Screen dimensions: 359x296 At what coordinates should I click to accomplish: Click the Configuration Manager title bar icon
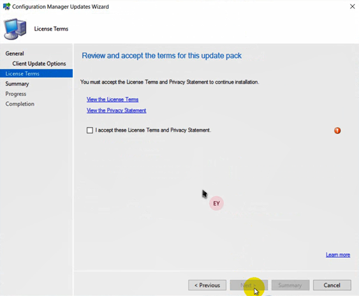pos(6,6)
